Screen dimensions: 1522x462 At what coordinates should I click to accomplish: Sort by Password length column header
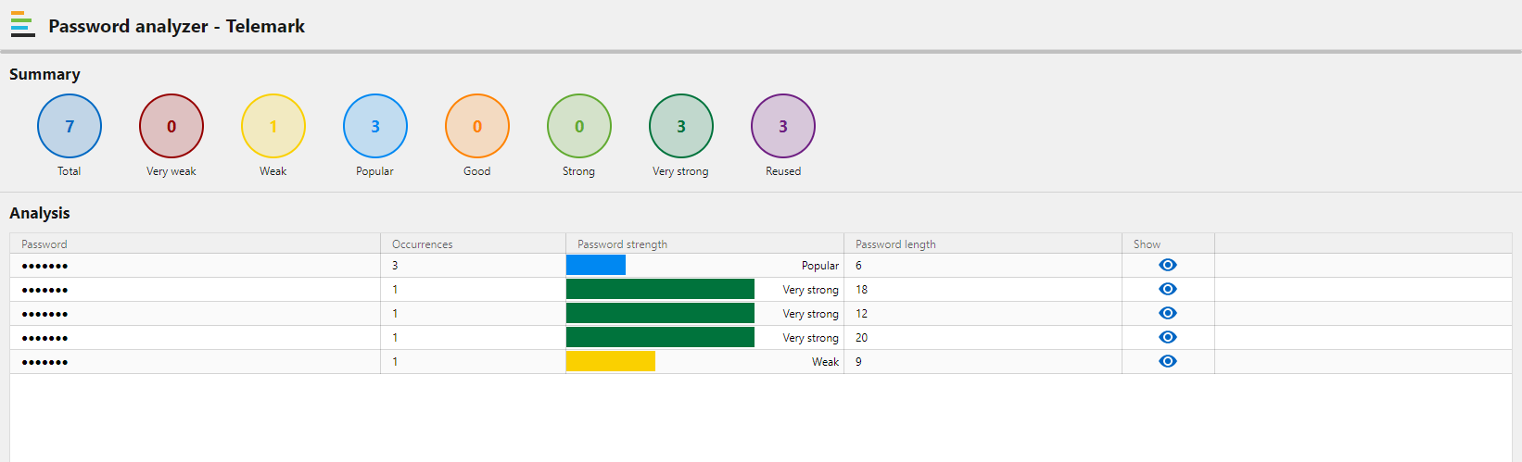tap(983, 243)
